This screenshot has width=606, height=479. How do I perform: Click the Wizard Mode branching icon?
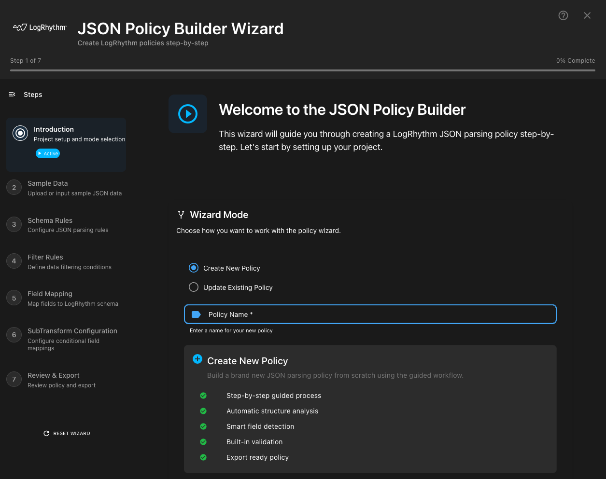(181, 214)
